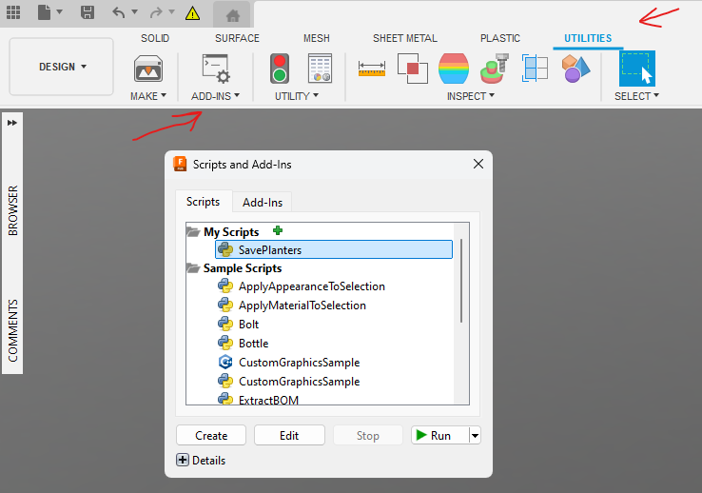The height and width of the screenshot is (493, 702).
Task: Click the green part with bolt icon
Action: click(495, 69)
